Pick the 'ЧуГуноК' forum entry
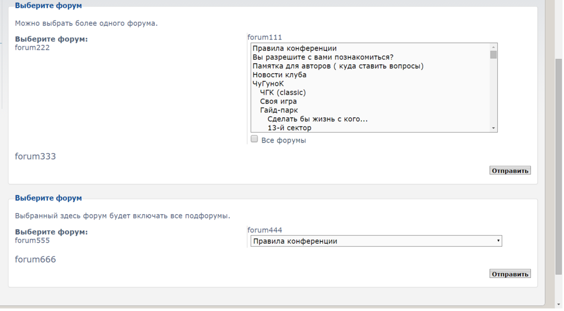 (x=268, y=84)
